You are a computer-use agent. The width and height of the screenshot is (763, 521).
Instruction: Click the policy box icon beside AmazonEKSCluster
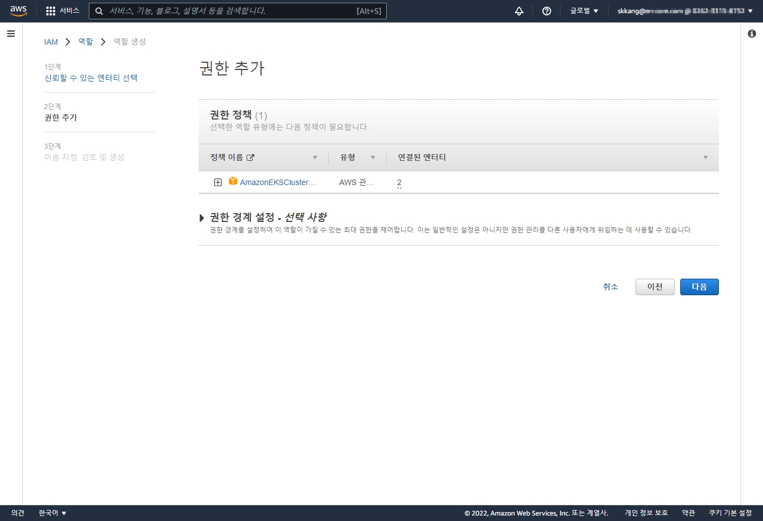(x=233, y=181)
